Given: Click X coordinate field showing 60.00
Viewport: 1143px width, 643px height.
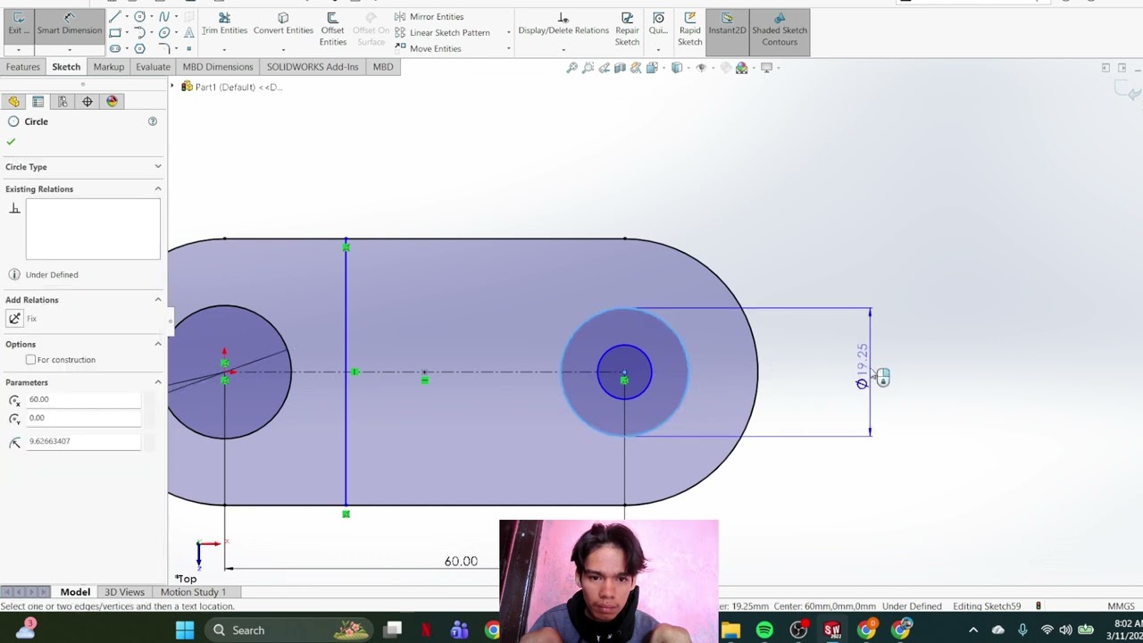Looking at the screenshot, I should tap(83, 400).
